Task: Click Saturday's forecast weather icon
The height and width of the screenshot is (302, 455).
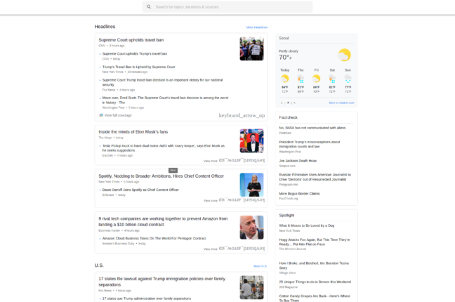Action: [x=332, y=79]
